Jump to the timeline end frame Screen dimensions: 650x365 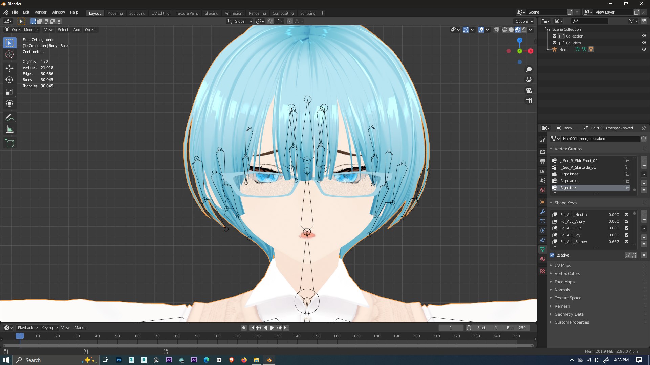pos(286,328)
